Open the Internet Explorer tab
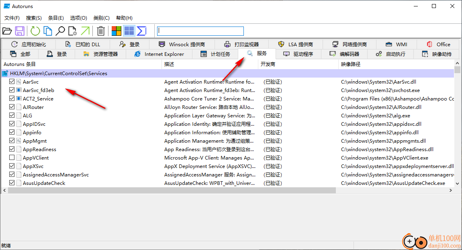The height and width of the screenshot is (250, 462). click(x=159, y=54)
